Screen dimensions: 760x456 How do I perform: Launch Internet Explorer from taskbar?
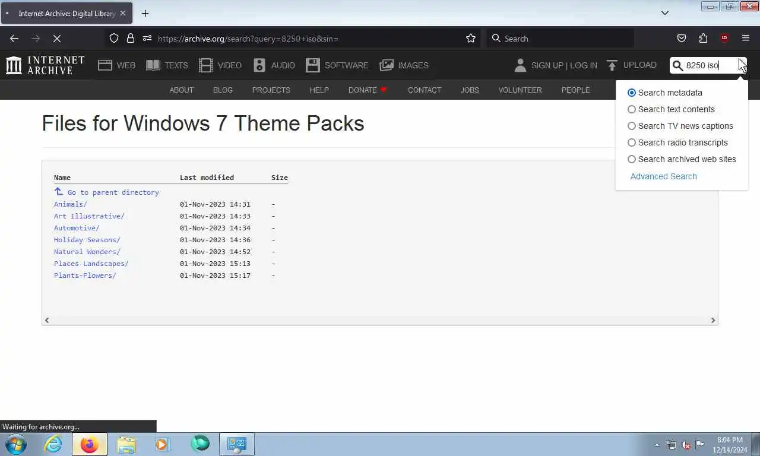(x=53, y=444)
